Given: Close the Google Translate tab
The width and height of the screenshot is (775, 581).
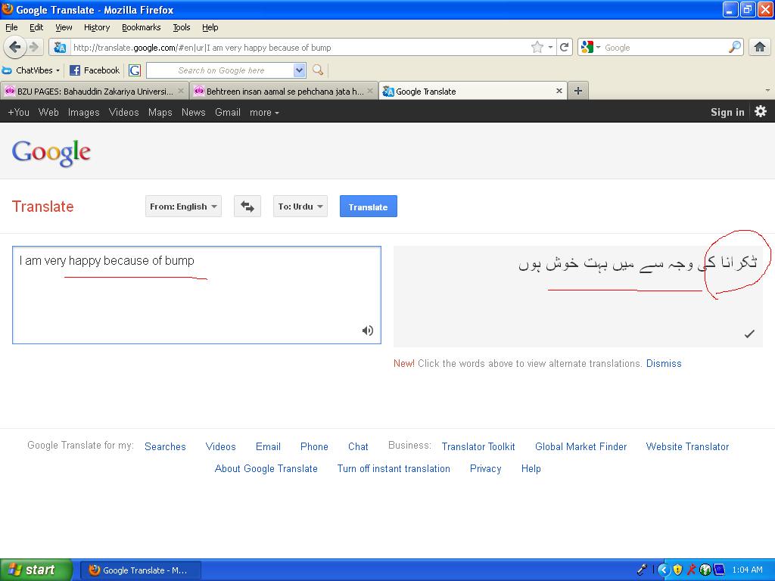Looking at the screenshot, I should coord(559,91).
